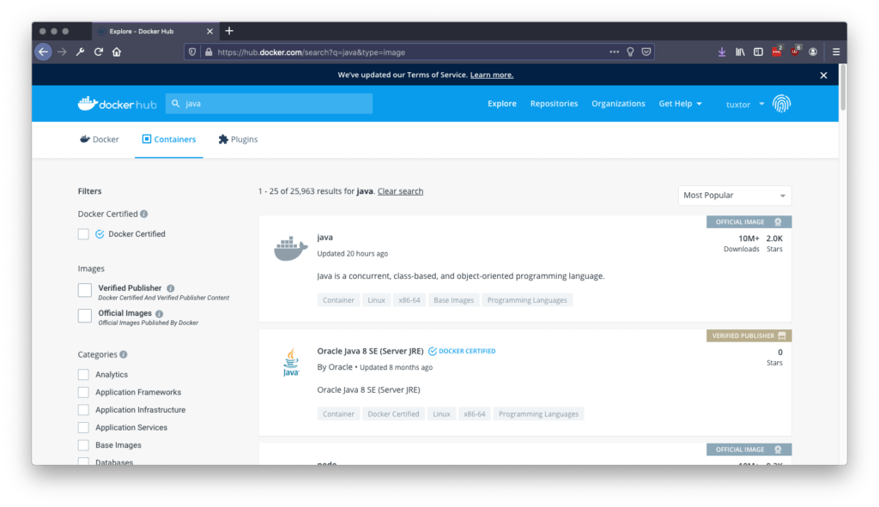The width and height of the screenshot is (879, 507).
Task: Expand the tuxtor user menu
Action: pos(745,104)
